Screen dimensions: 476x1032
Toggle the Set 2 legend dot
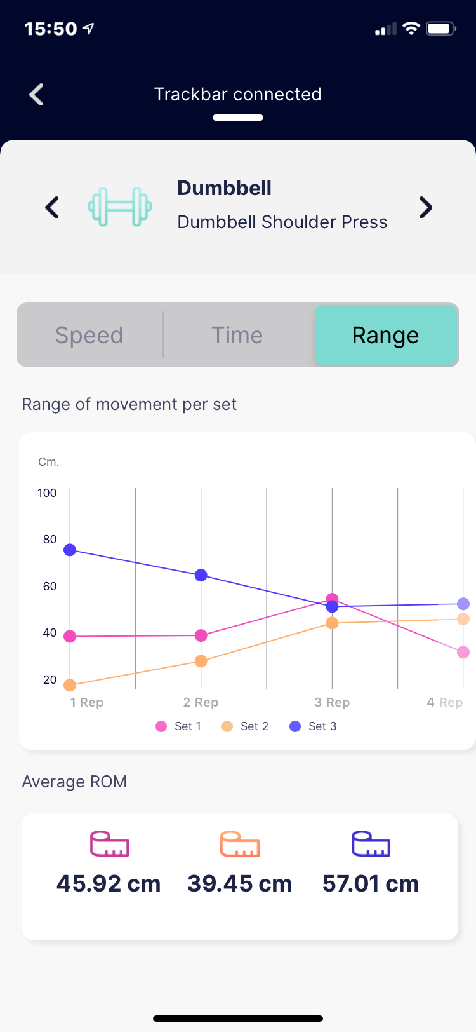[x=230, y=726]
